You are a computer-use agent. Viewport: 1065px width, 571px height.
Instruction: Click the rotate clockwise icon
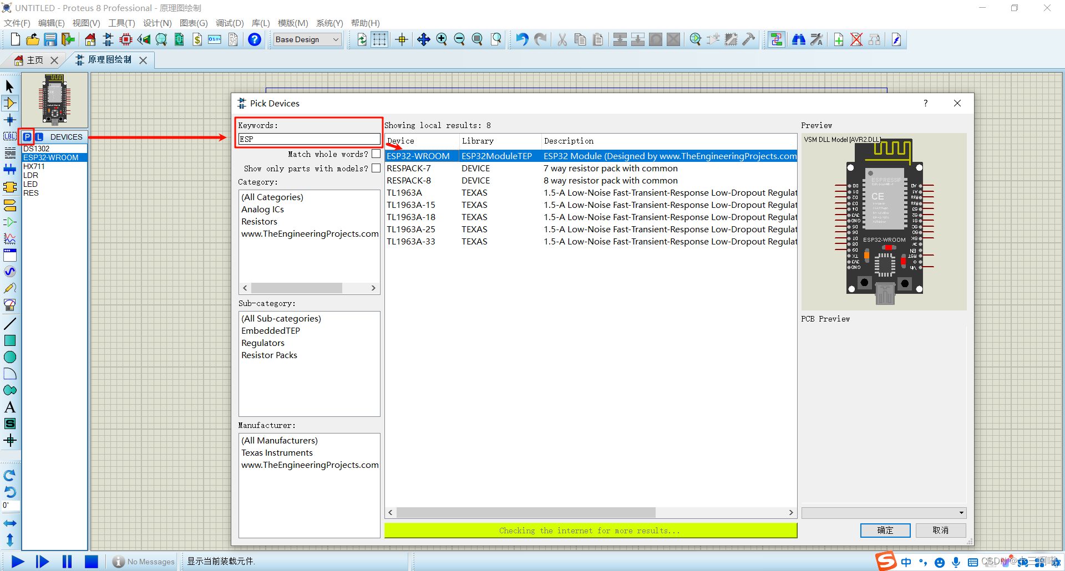point(9,475)
